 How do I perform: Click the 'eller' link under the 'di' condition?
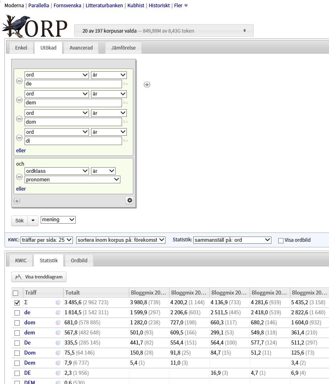(21, 150)
